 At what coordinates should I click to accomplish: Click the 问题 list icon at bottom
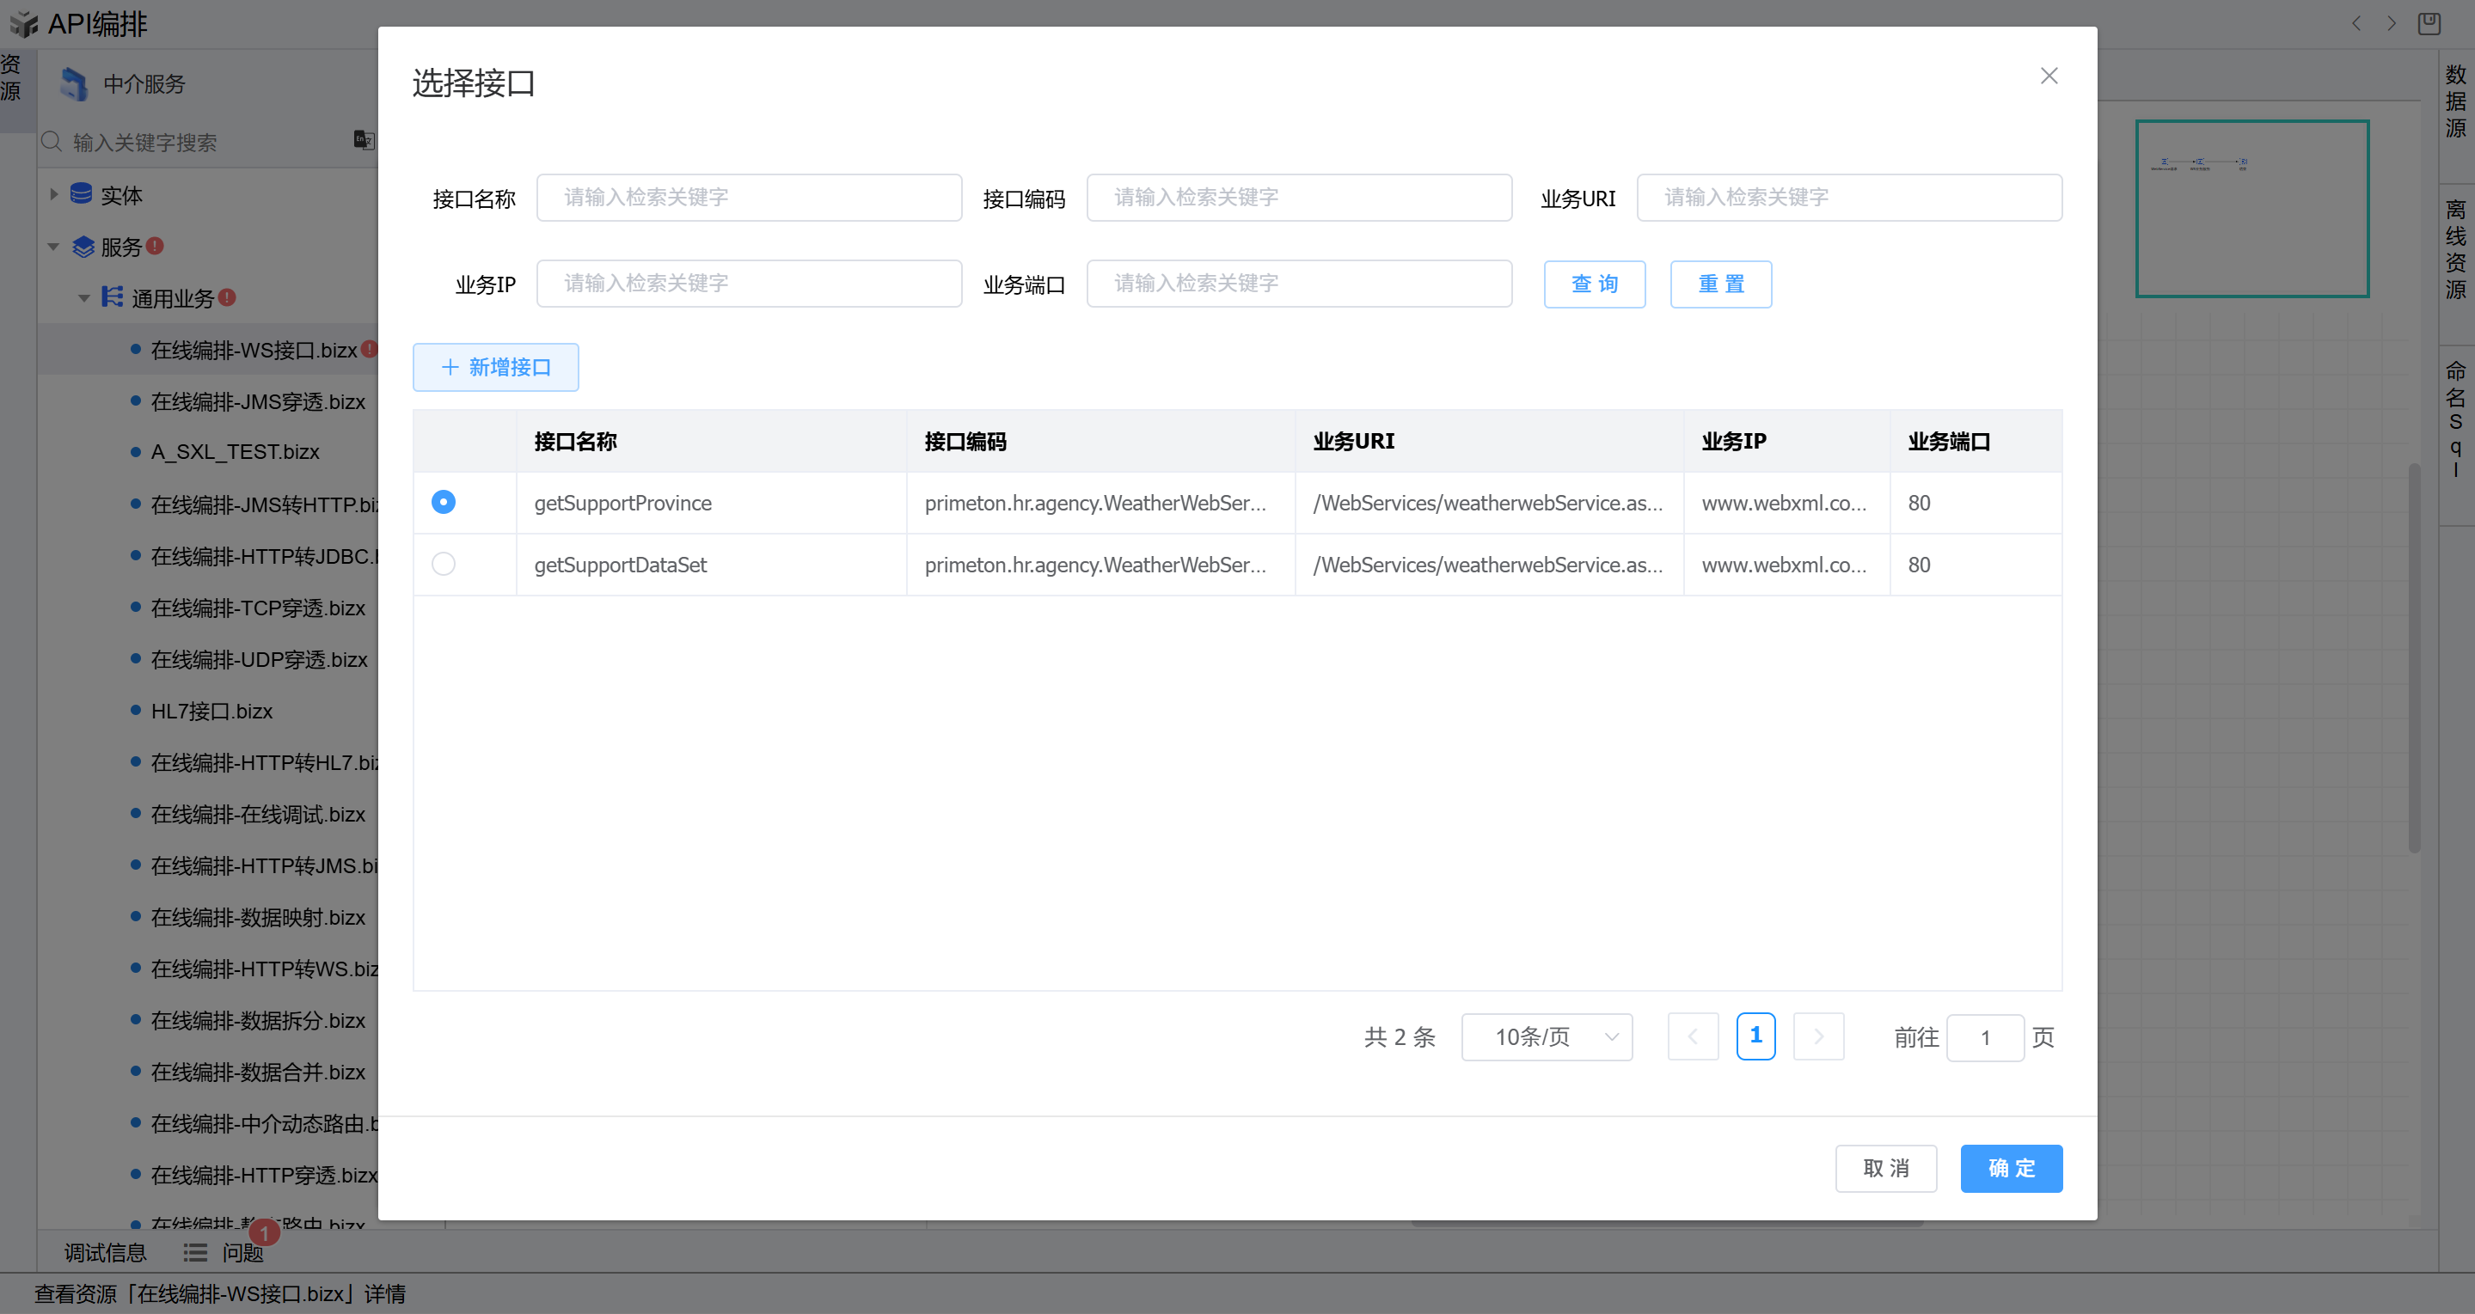tap(195, 1252)
